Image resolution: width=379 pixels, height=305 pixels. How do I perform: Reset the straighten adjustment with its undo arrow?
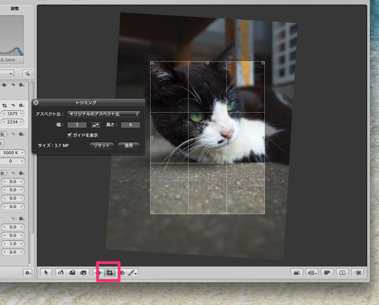[x=13, y=85]
